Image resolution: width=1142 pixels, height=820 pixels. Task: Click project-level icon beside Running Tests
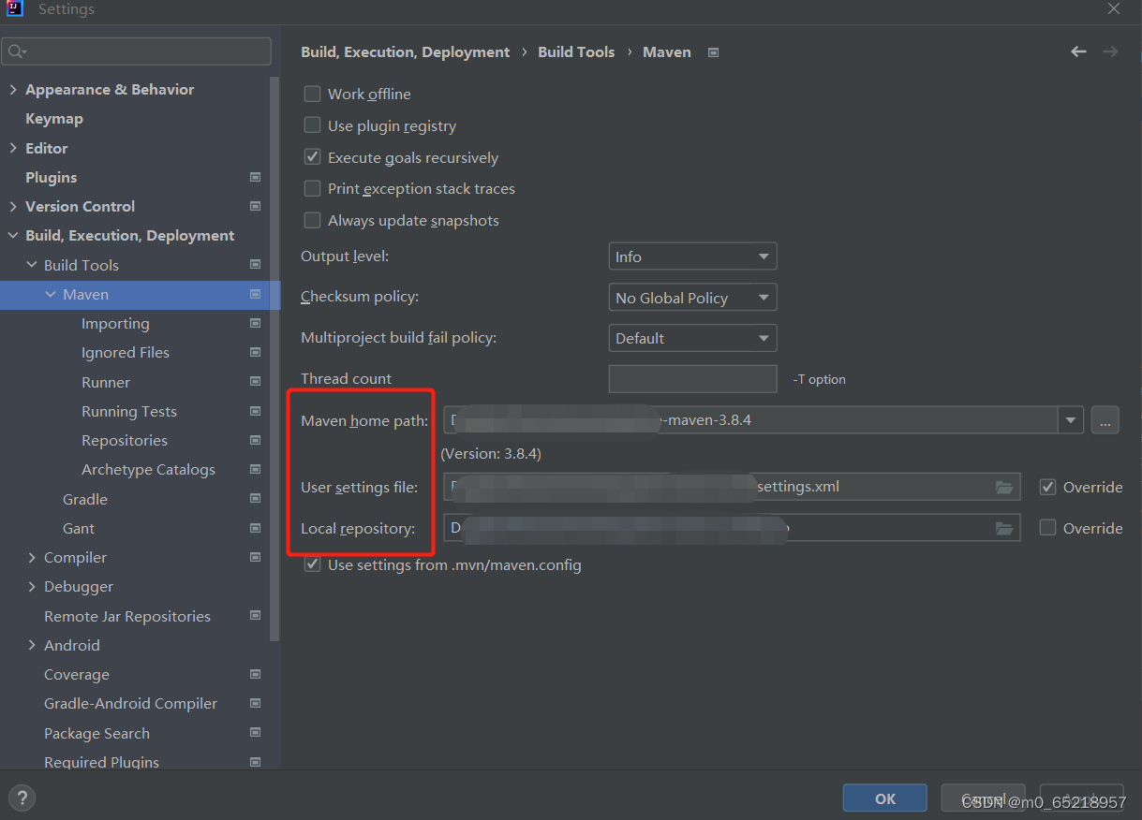[x=256, y=412]
